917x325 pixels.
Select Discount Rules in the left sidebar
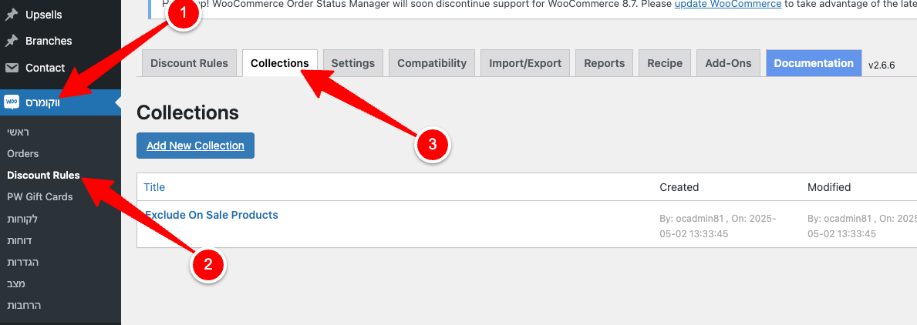pyautogui.click(x=43, y=175)
